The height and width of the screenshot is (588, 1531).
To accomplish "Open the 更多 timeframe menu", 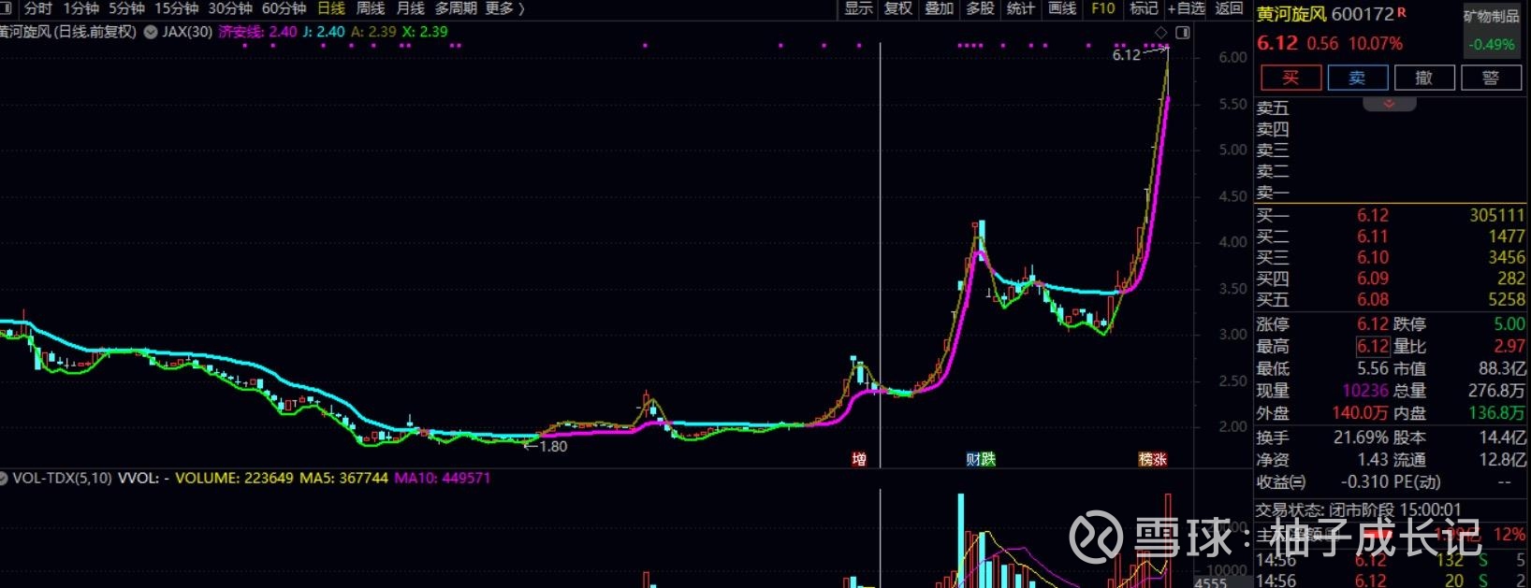I will point(505,8).
